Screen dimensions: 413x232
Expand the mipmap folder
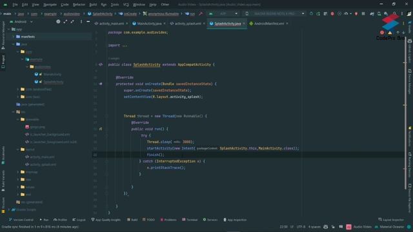[18, 172]
